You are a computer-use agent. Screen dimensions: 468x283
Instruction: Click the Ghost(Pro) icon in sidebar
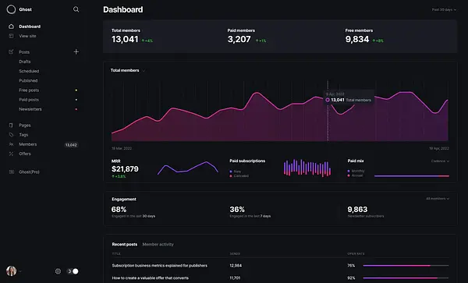click(12, 172)
